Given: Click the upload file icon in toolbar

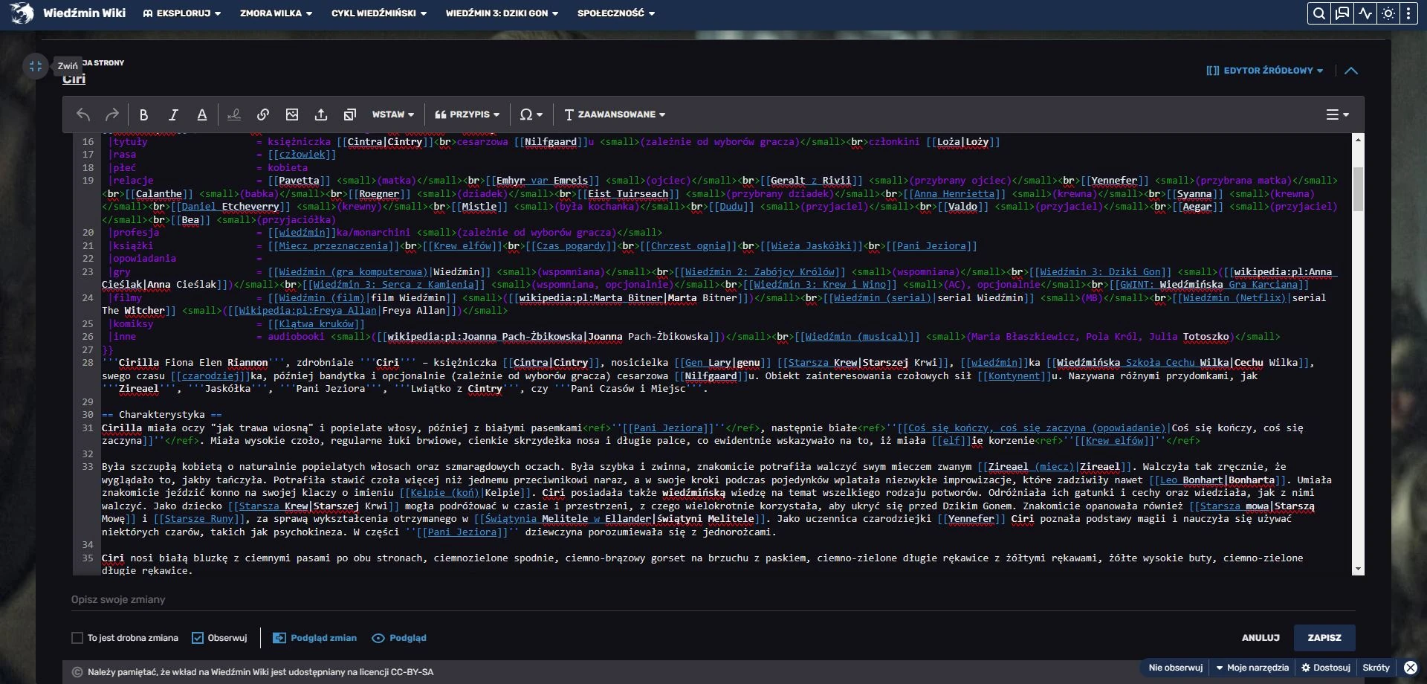Looking at the screenshot, I should [x=321, y=114].
